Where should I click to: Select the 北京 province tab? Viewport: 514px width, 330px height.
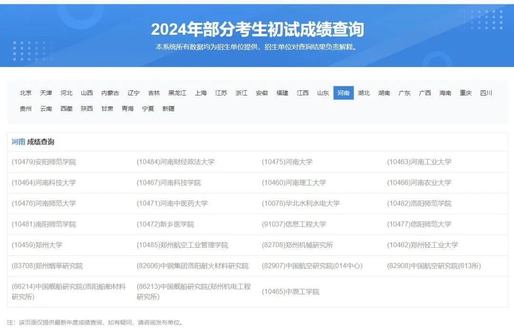[x=26, y=93]
